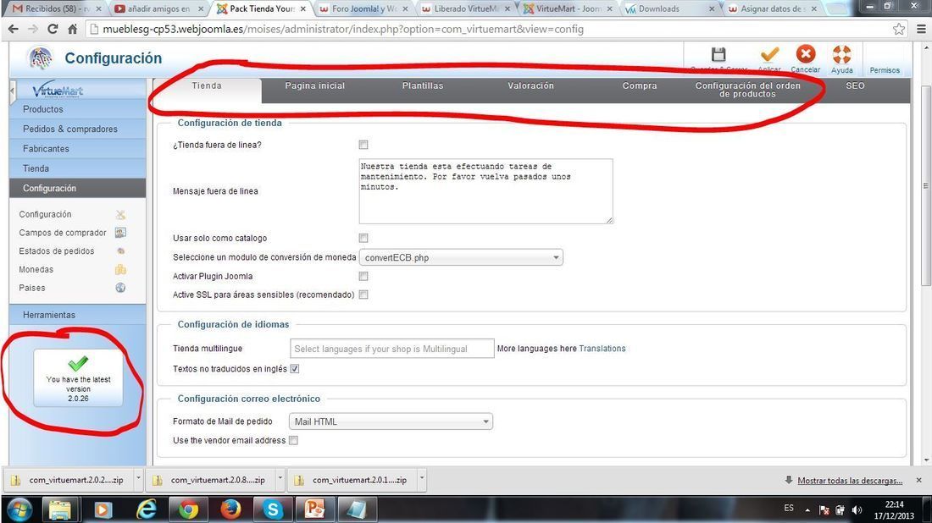Screen dimensions: 932x523
Task: Click the browser address bar URL
Action: [343, 29]
